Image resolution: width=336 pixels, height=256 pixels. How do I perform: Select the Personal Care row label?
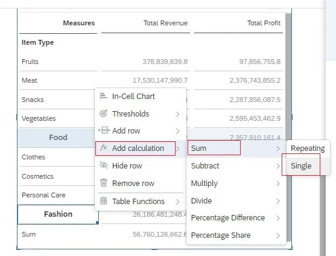point(43,195)
